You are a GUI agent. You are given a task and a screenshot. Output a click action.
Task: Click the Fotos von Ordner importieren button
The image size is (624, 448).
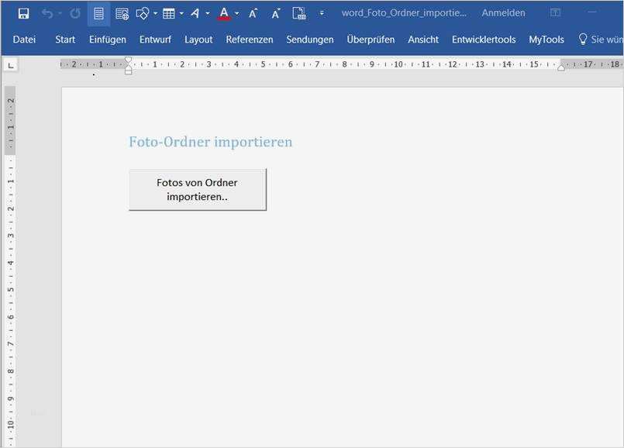click(x=197, y=189)
